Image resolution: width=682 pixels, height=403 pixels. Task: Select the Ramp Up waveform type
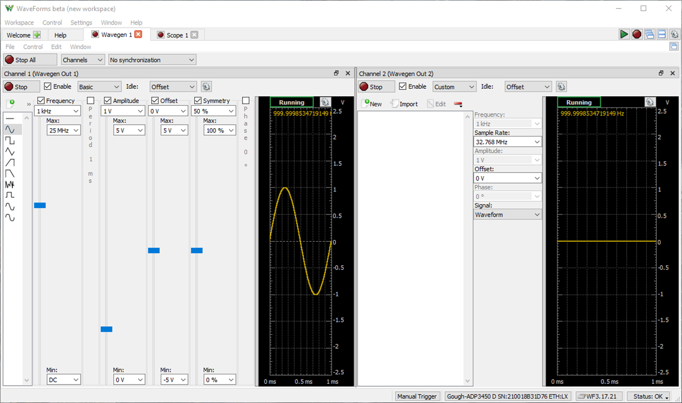pyautogui.click(x=10, y=162)
